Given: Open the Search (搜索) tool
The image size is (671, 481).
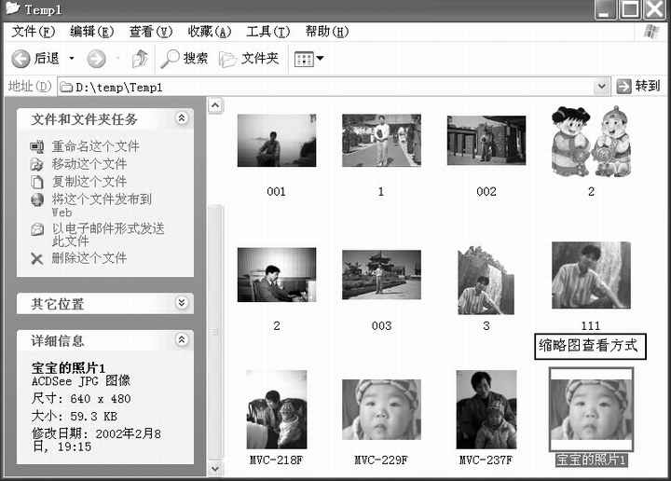Looking at the screenshot, I should click(x=185, y=59).
